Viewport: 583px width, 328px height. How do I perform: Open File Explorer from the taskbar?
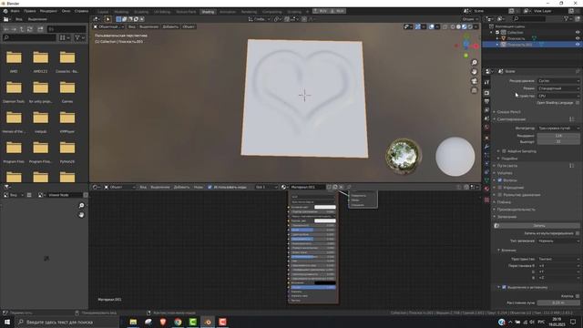tap(133, 322)
